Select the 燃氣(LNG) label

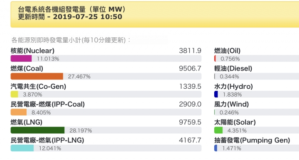point(27,122)
